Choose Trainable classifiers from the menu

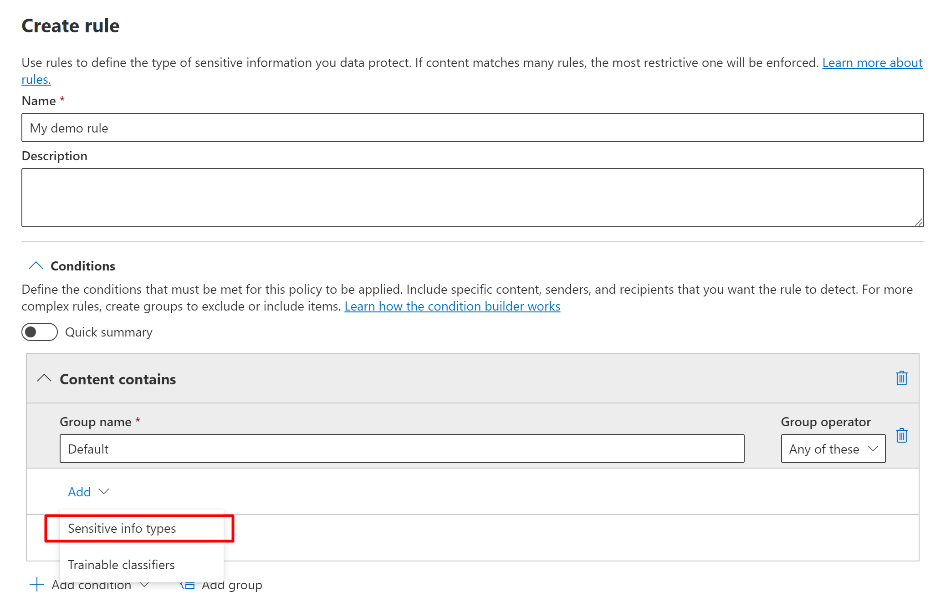pos(121,565)
